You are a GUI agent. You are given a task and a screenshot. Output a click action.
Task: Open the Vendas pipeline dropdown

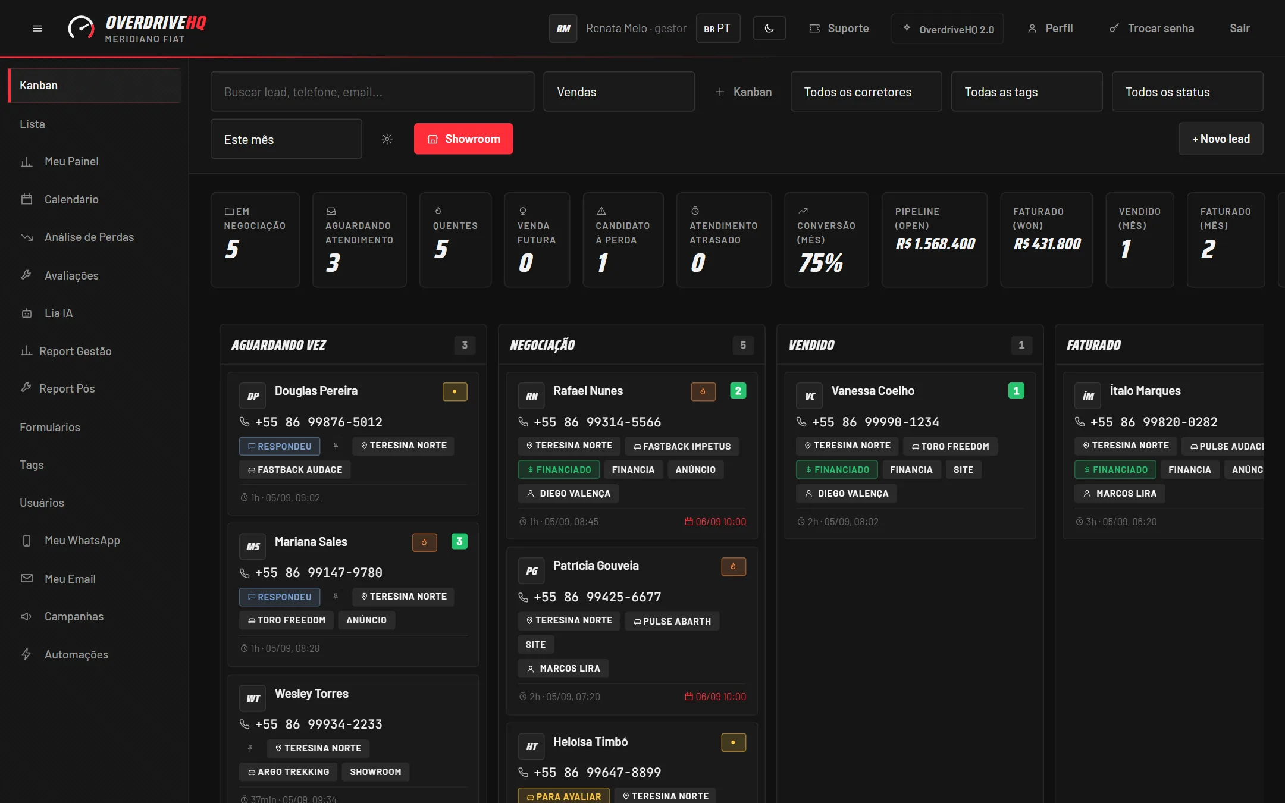point(619,92)
